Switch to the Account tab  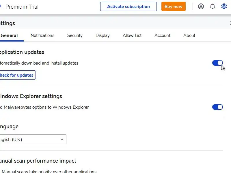click(x=162, y=35)
